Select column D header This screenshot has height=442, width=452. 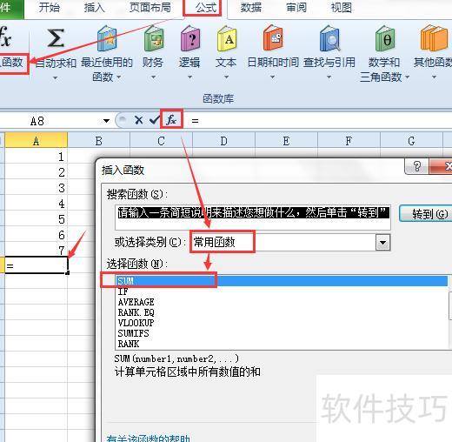point(224,141)
